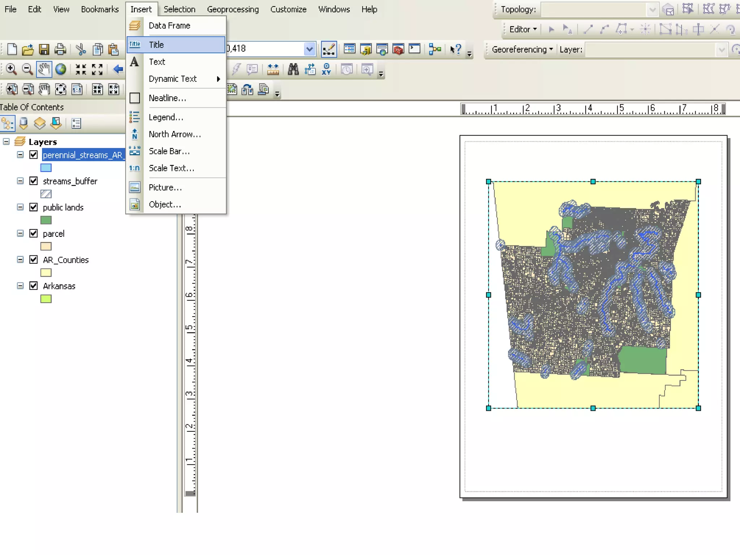Click the Print icon

coord(60,50)
